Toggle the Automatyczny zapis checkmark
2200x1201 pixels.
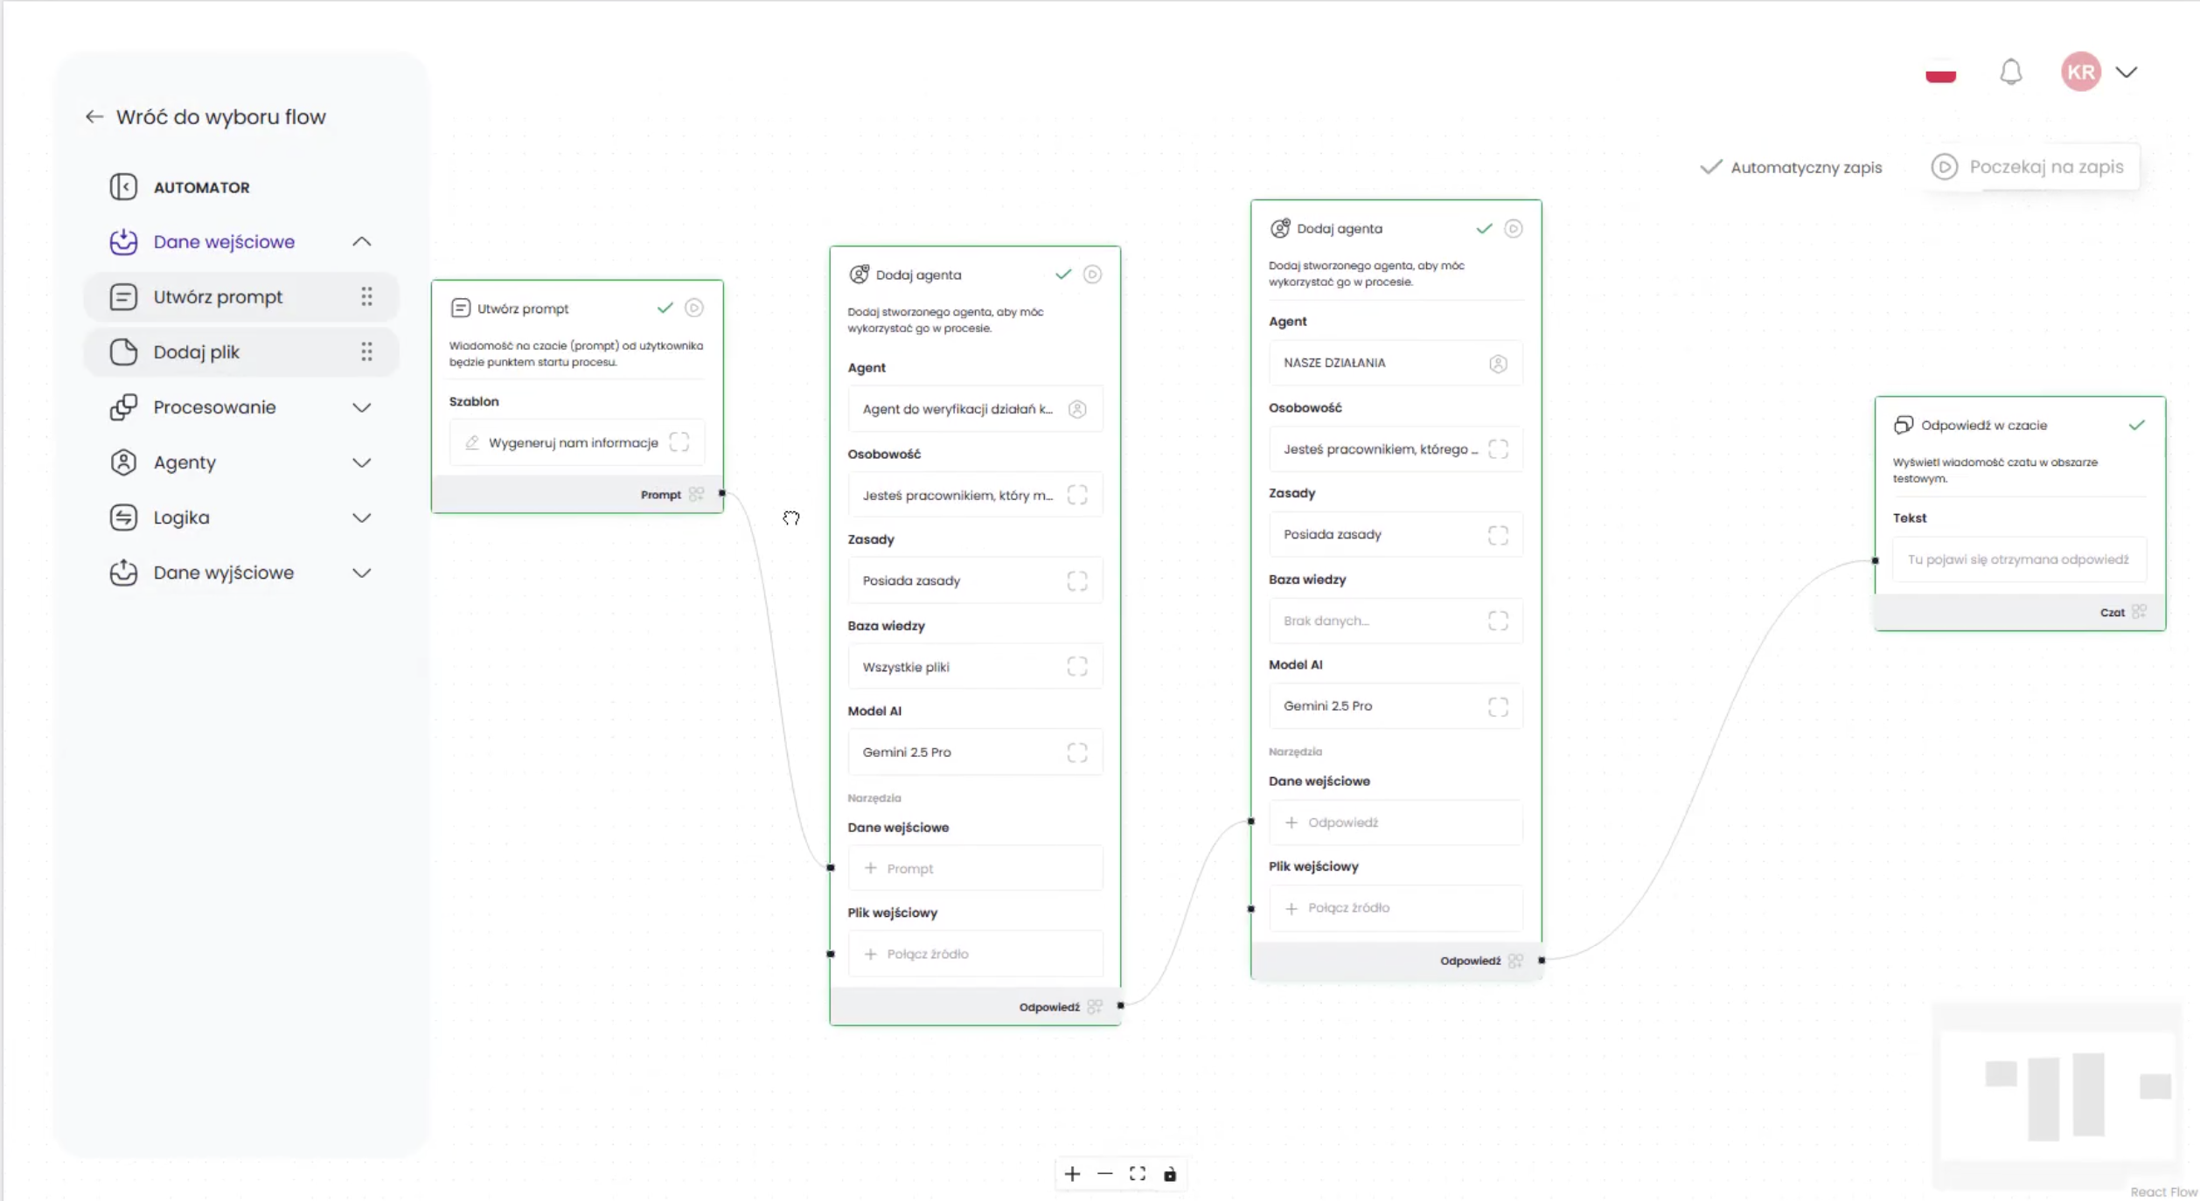[1710, 167]
